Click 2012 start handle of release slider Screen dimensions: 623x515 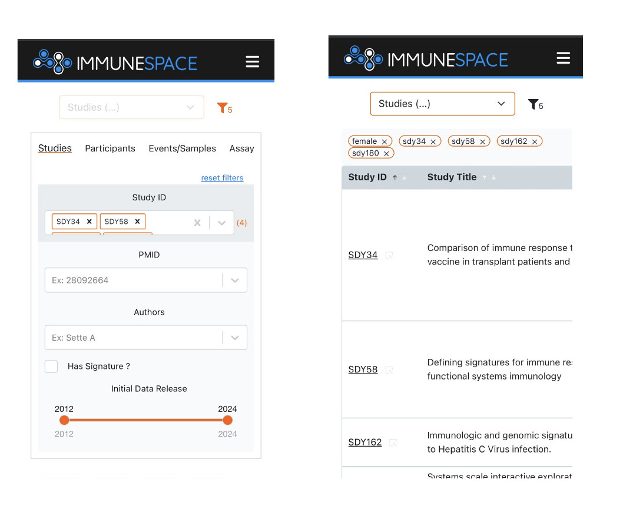pos(64,420)
